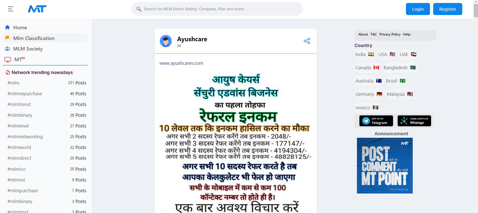Open the hamburger menu icon
478x213 pixels.
click(x=11, y=9)
